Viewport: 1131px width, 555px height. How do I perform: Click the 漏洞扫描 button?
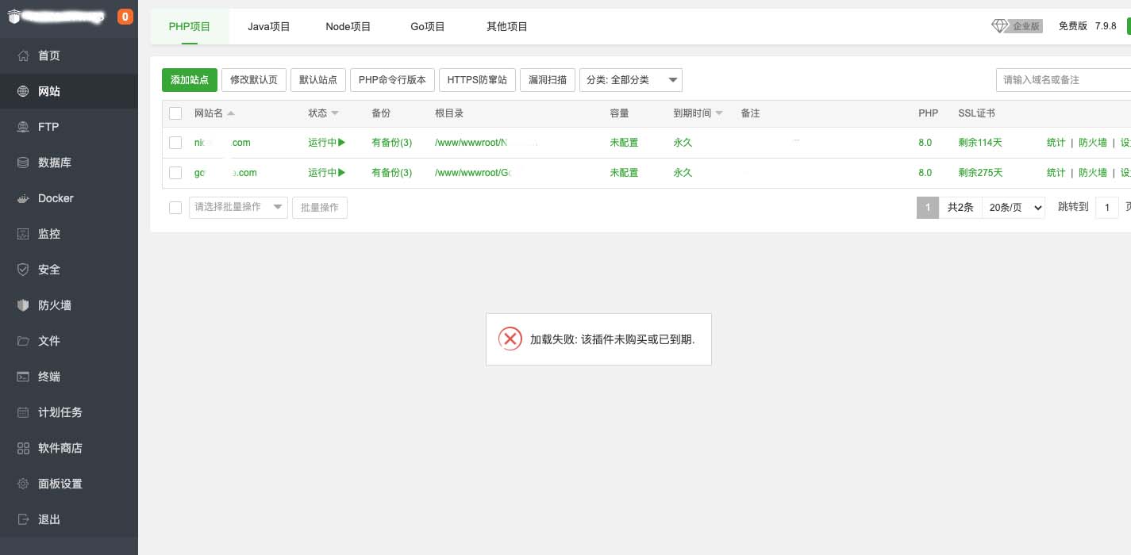548,80
